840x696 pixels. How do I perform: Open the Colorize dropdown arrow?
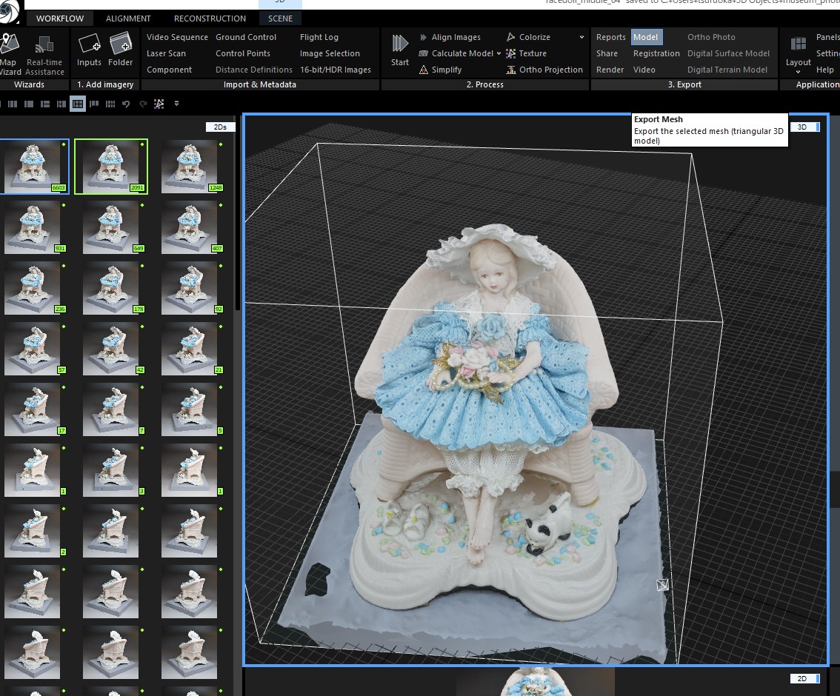tap(581, 37)
